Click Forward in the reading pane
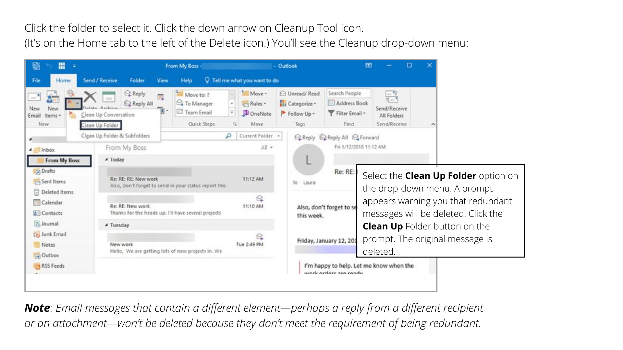The height and width of the screenshot is (350, 623). (x=366, y=138)
